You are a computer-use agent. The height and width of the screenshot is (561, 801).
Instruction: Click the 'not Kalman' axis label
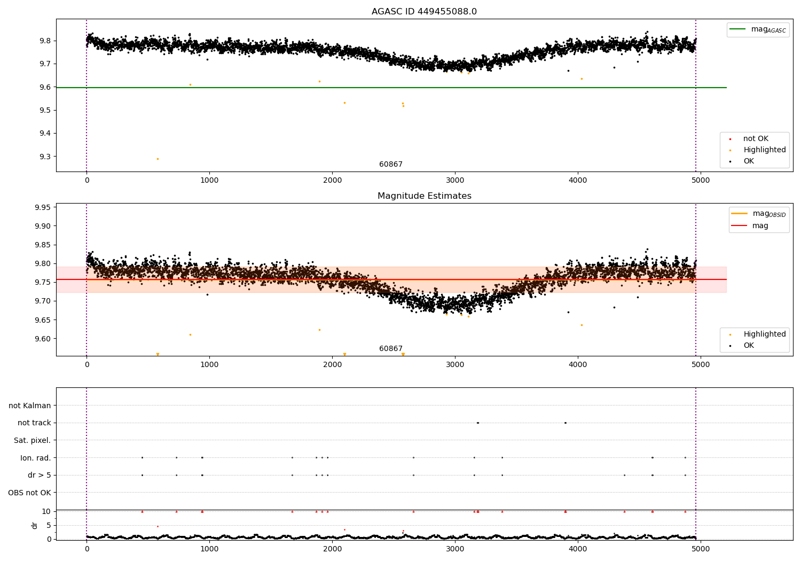coord(30,406)
